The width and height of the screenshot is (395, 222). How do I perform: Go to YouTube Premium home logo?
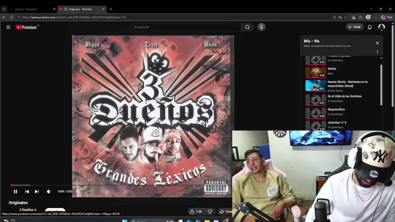tap(27, 27)
